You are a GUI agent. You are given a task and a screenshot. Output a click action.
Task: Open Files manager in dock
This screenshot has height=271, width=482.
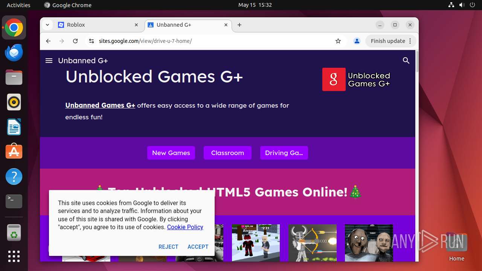point(14,78)
